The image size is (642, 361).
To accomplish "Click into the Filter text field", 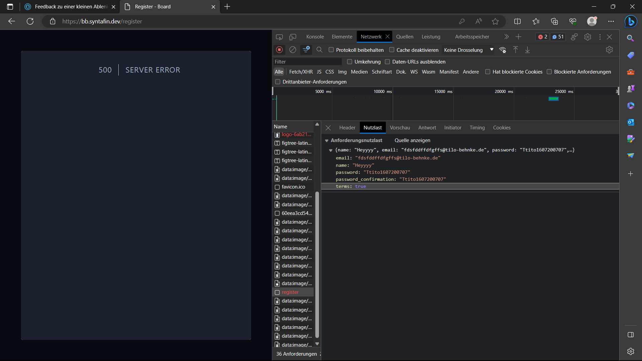I will click(x=307, y=62).
